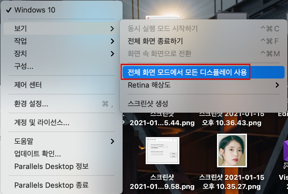
Task: Toggle 전체 화면 모드에서 모든 디스플레이 사용
Action: 204,72
